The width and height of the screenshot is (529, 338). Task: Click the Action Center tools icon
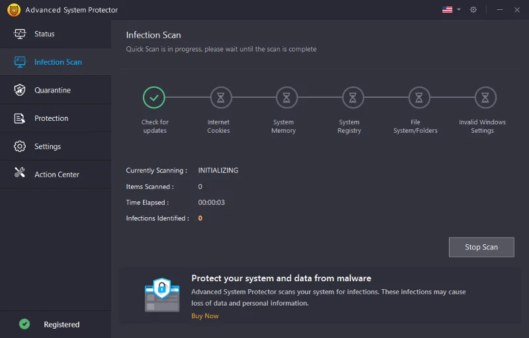(x=20, y=174)
